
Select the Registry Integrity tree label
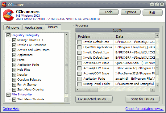point(25,35)
